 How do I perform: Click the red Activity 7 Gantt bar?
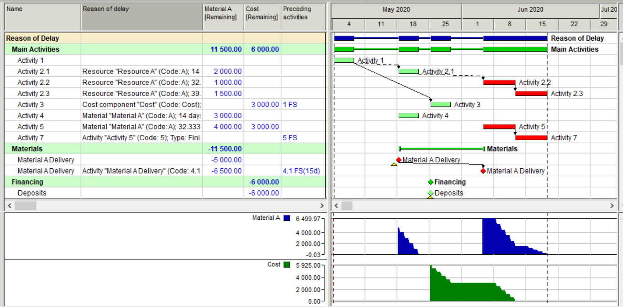(531, 138)
